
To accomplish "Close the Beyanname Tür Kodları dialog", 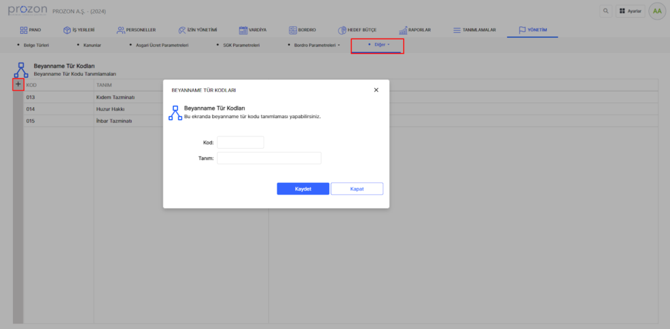I will pyautogui.click(x=376, y=89).
